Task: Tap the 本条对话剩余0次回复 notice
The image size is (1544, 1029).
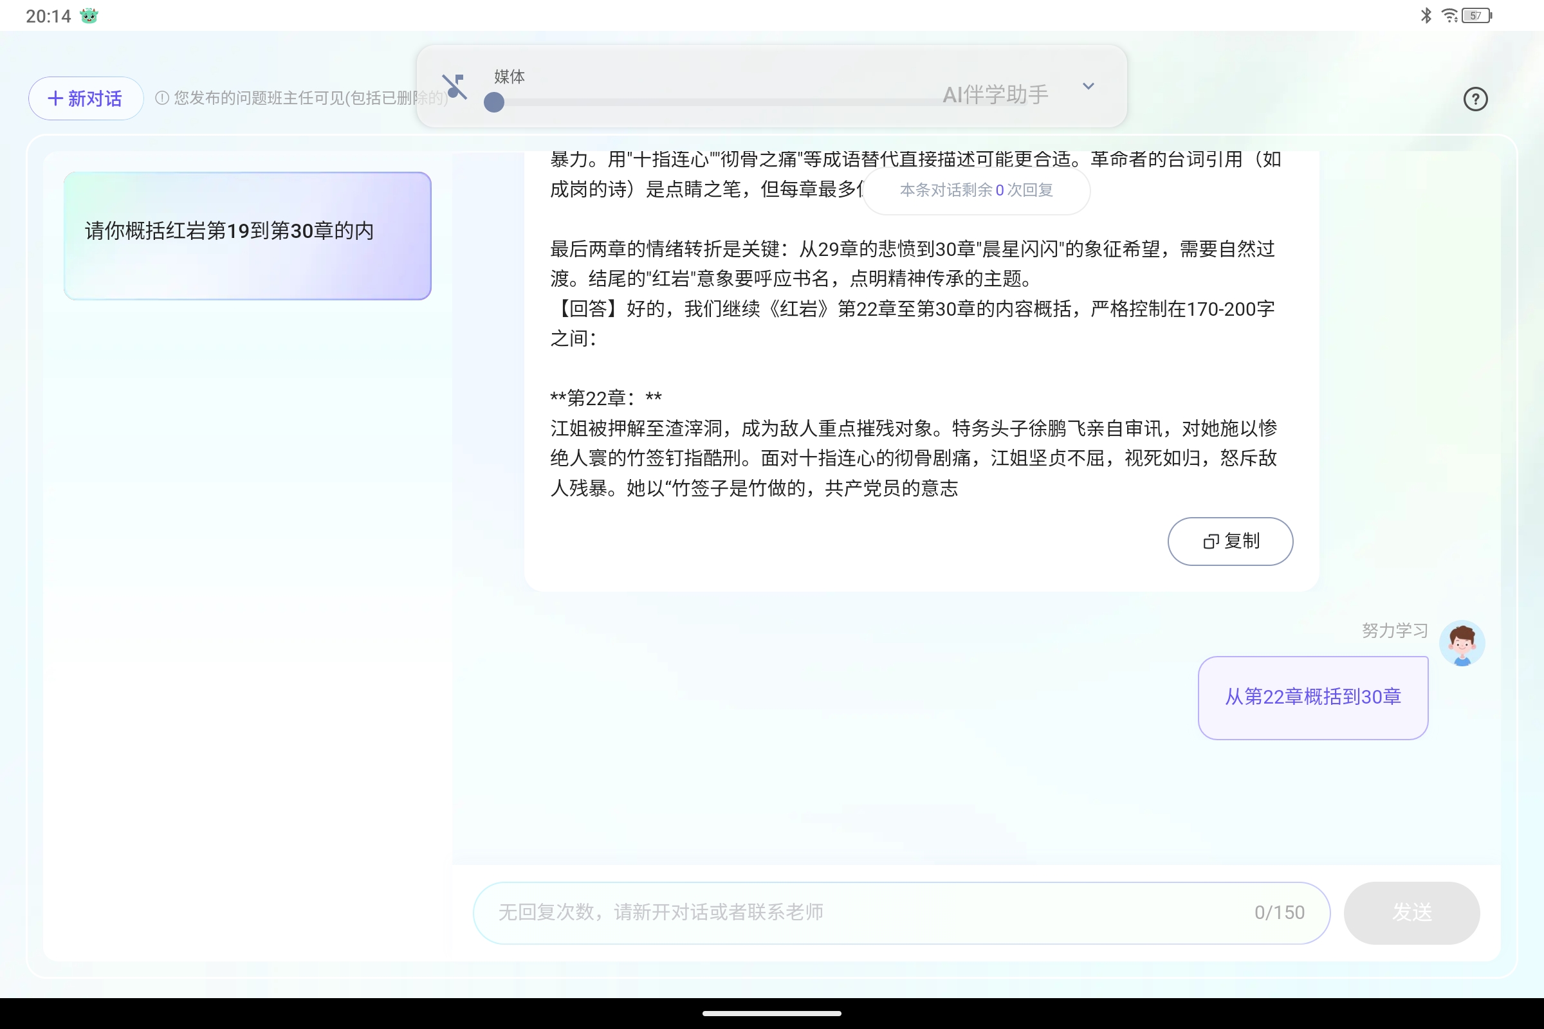Action: coord(976,190)
